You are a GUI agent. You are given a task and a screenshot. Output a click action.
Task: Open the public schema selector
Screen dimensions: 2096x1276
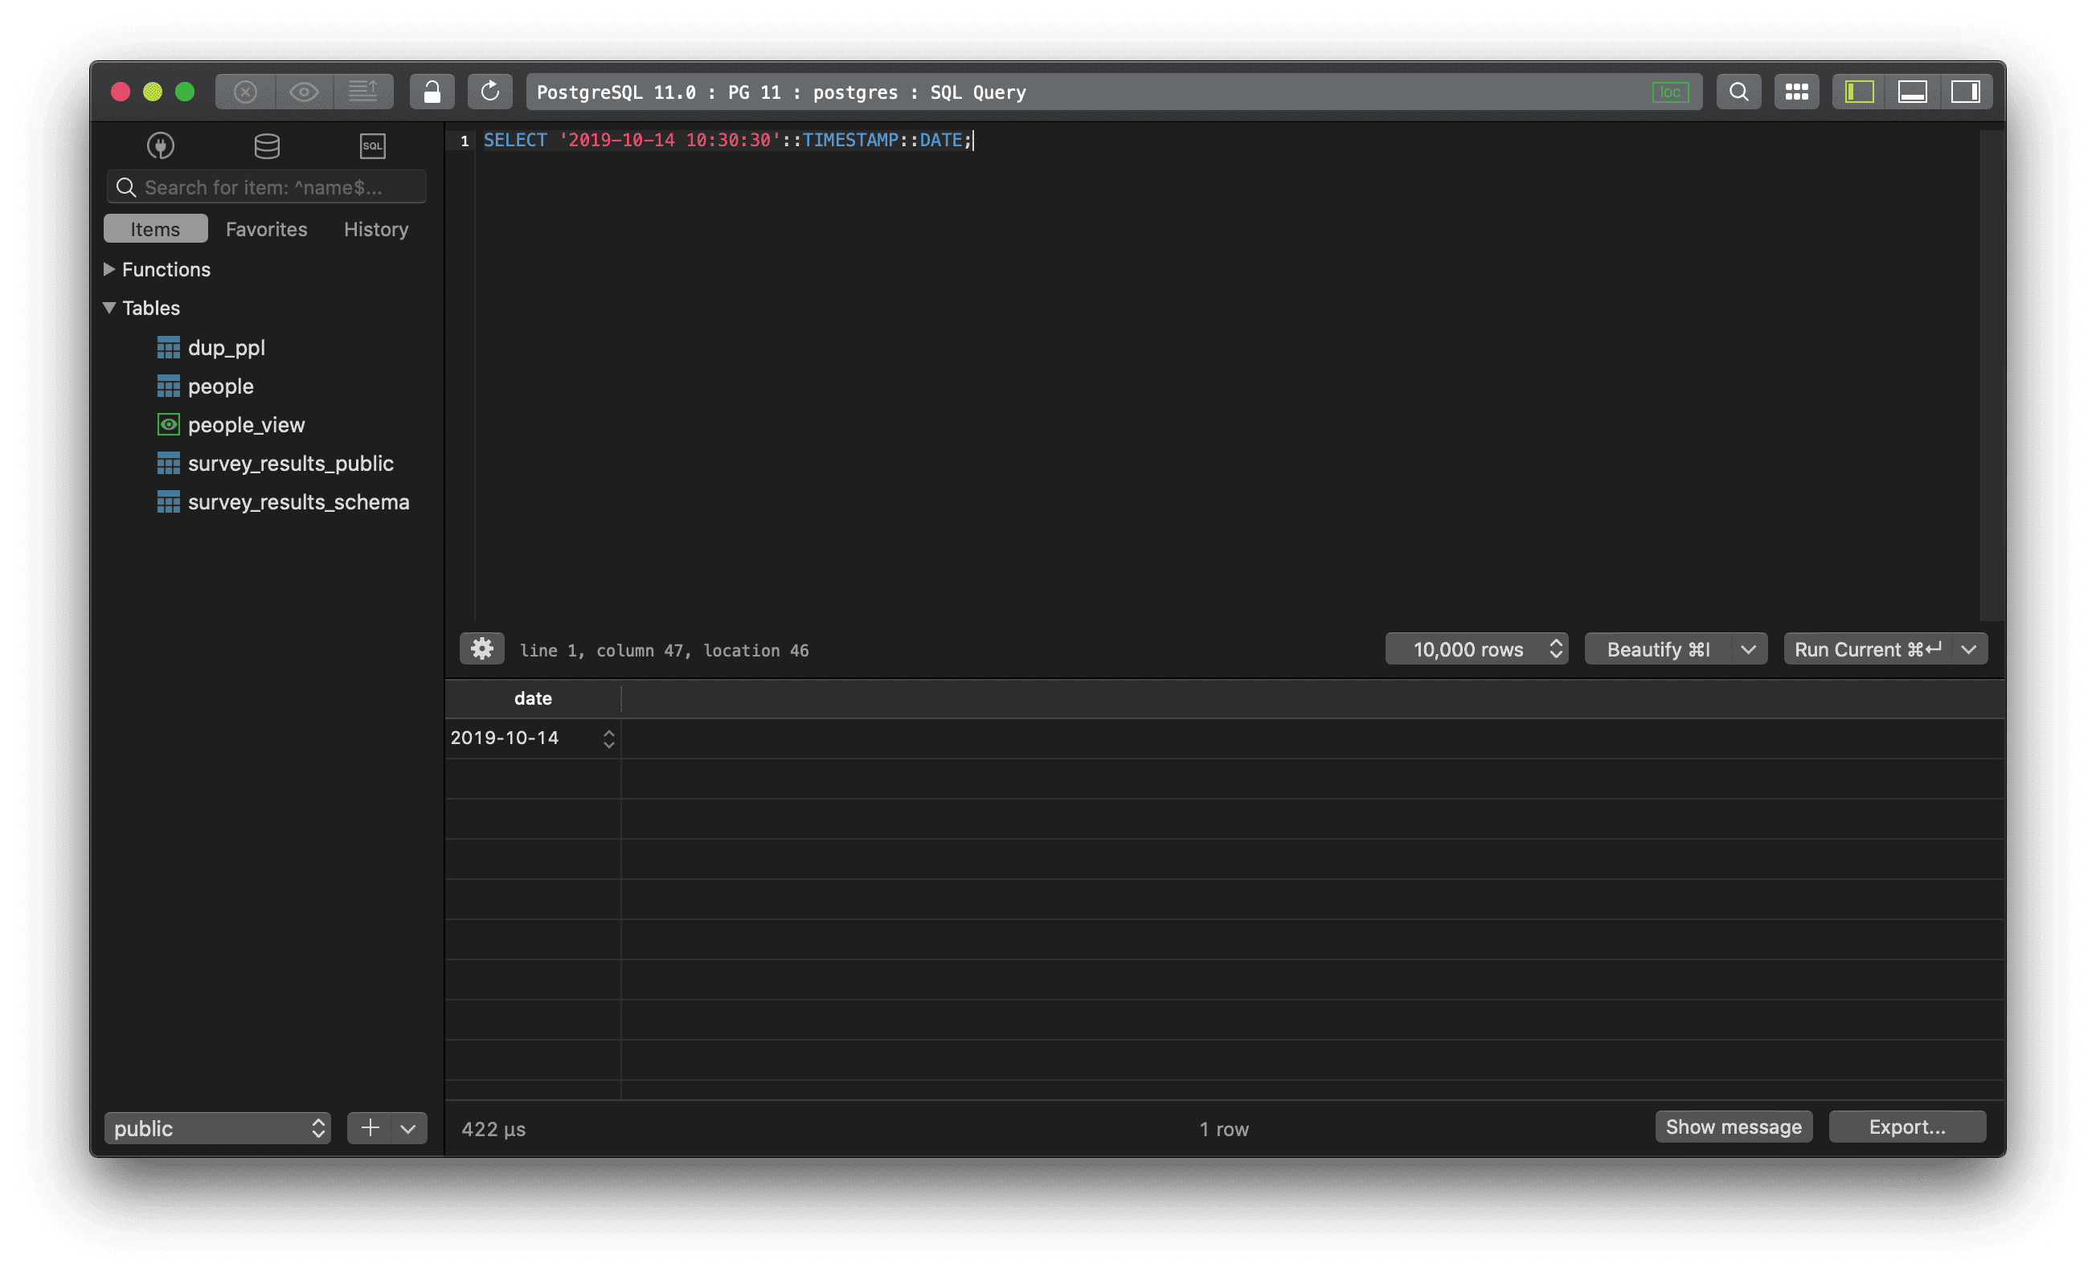[x=217, y=1128]
